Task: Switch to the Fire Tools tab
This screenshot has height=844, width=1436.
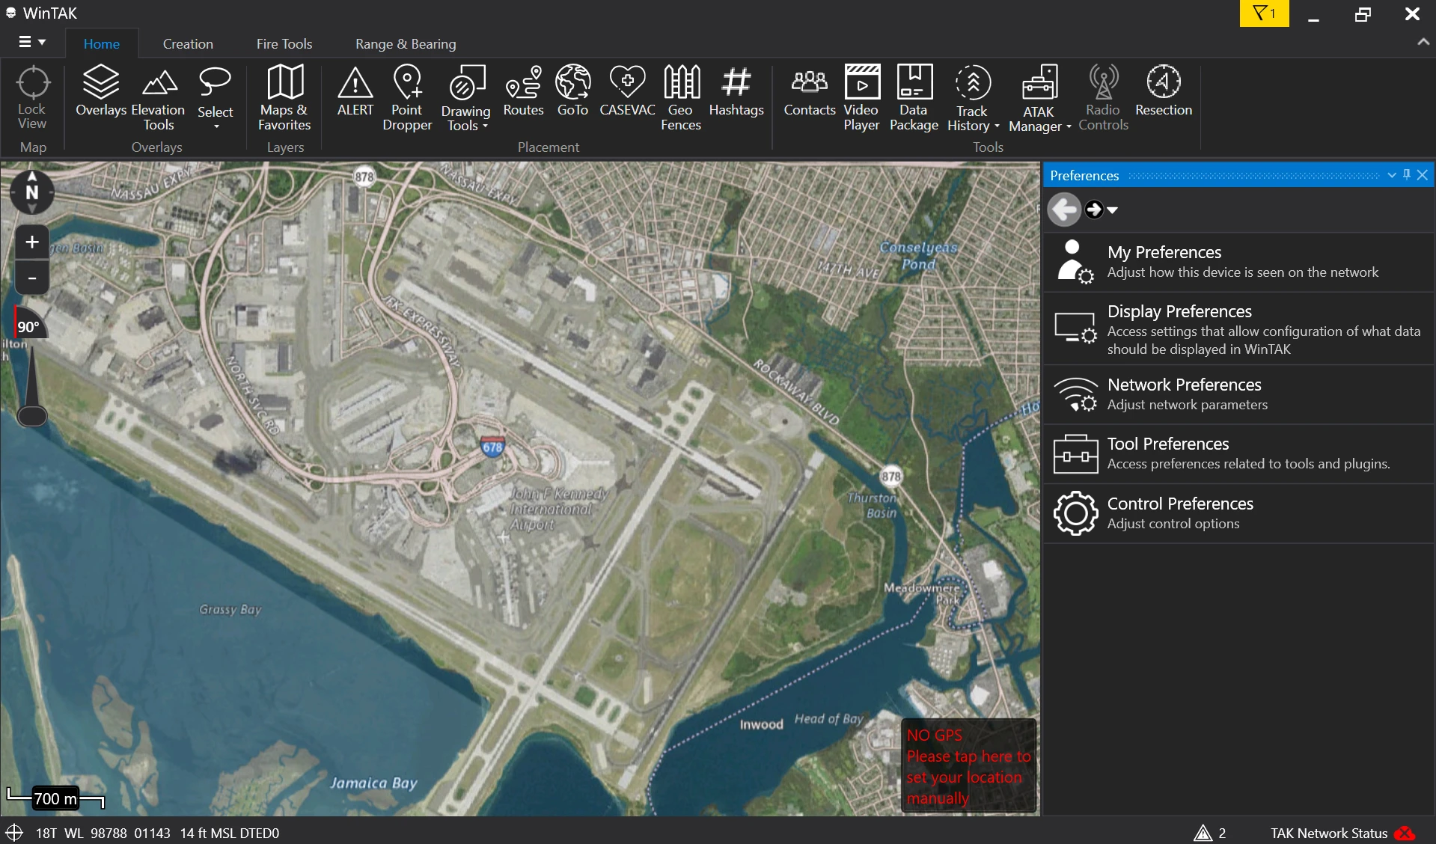Action: point(284,44)
